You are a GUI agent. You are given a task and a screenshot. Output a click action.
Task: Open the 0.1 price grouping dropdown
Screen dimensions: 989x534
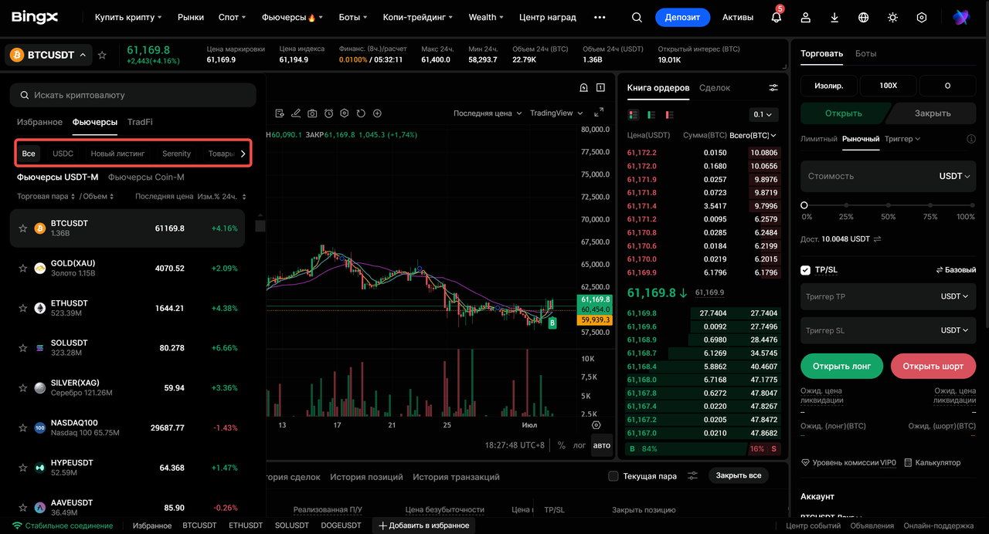763,114
